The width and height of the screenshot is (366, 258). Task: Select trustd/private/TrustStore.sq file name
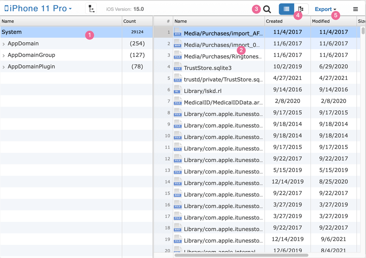(x=223, y=79)
